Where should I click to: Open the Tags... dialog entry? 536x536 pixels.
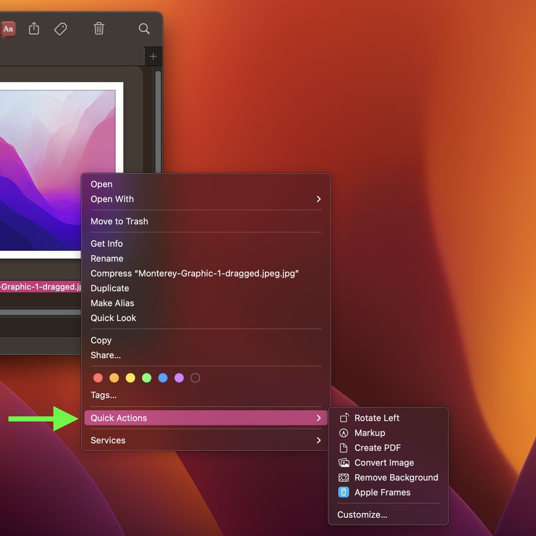click(104, 395)
